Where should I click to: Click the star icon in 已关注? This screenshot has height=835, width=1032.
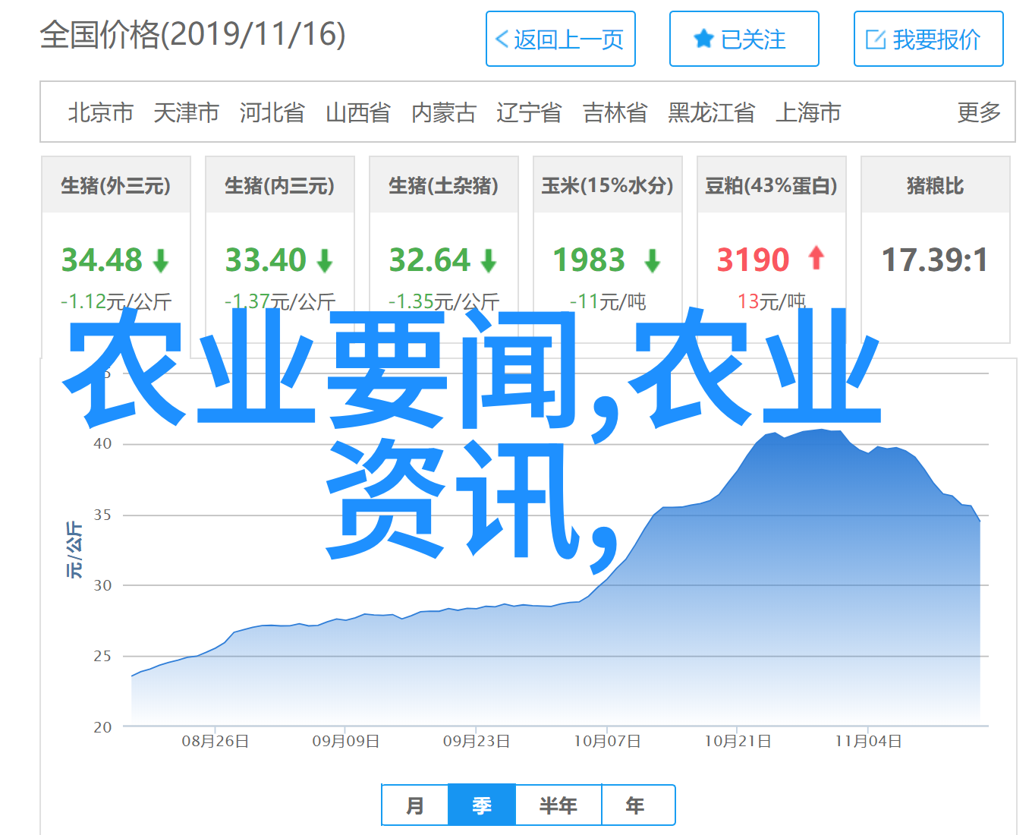click(x=704, y=39)
